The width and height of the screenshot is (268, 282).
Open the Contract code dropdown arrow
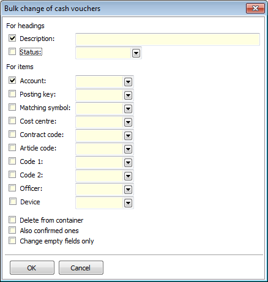(x=128, y=136)
